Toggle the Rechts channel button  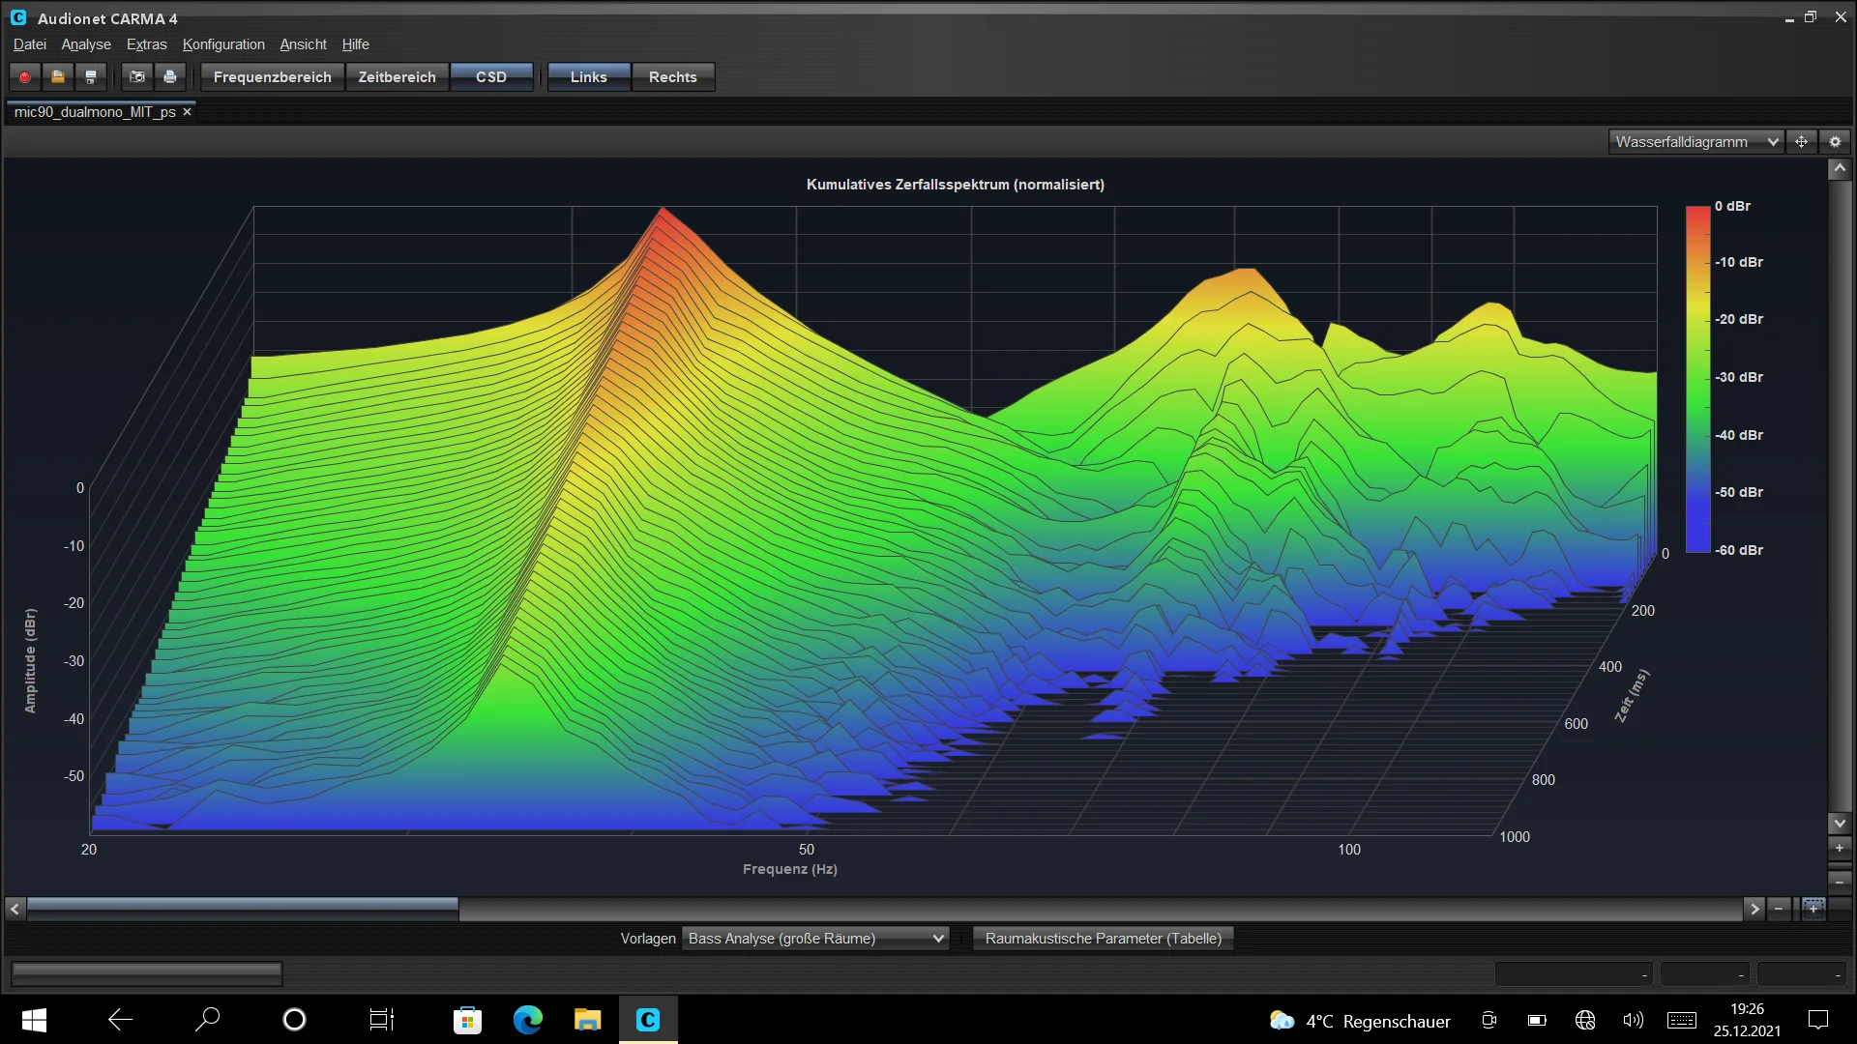tap(673, 77)
